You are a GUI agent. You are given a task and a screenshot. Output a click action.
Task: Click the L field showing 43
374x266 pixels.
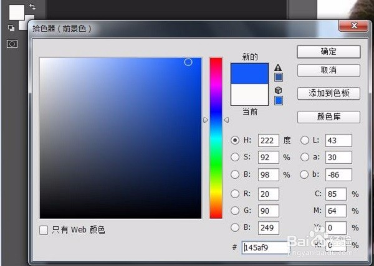pos(338,140)
